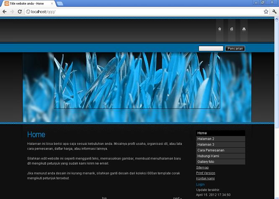279x199 pixels.
Task: Open the Cara Pemesanan menu item
Action: 220,150
